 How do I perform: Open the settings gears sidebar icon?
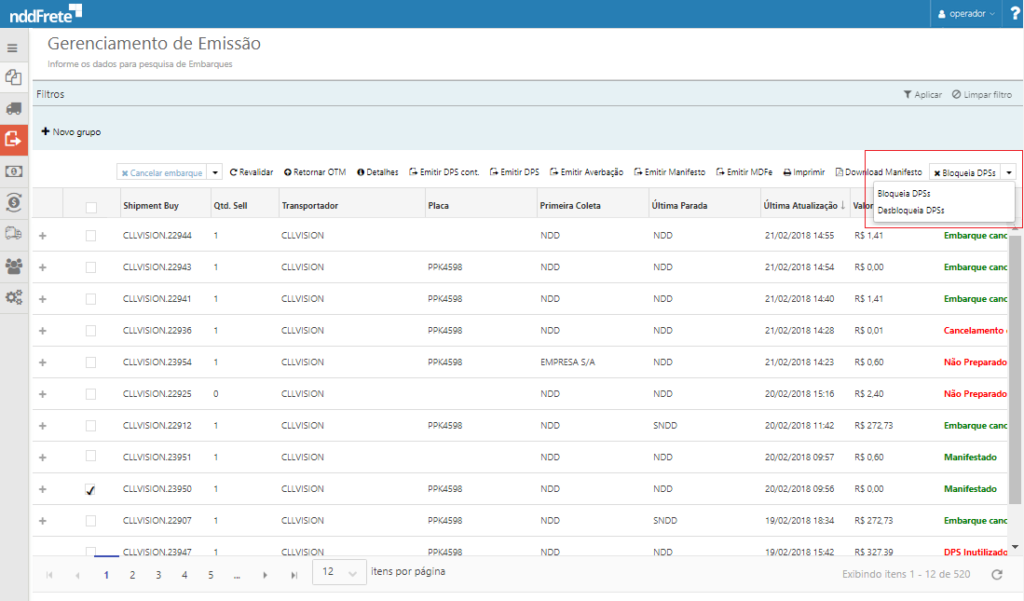coord(14,298)
